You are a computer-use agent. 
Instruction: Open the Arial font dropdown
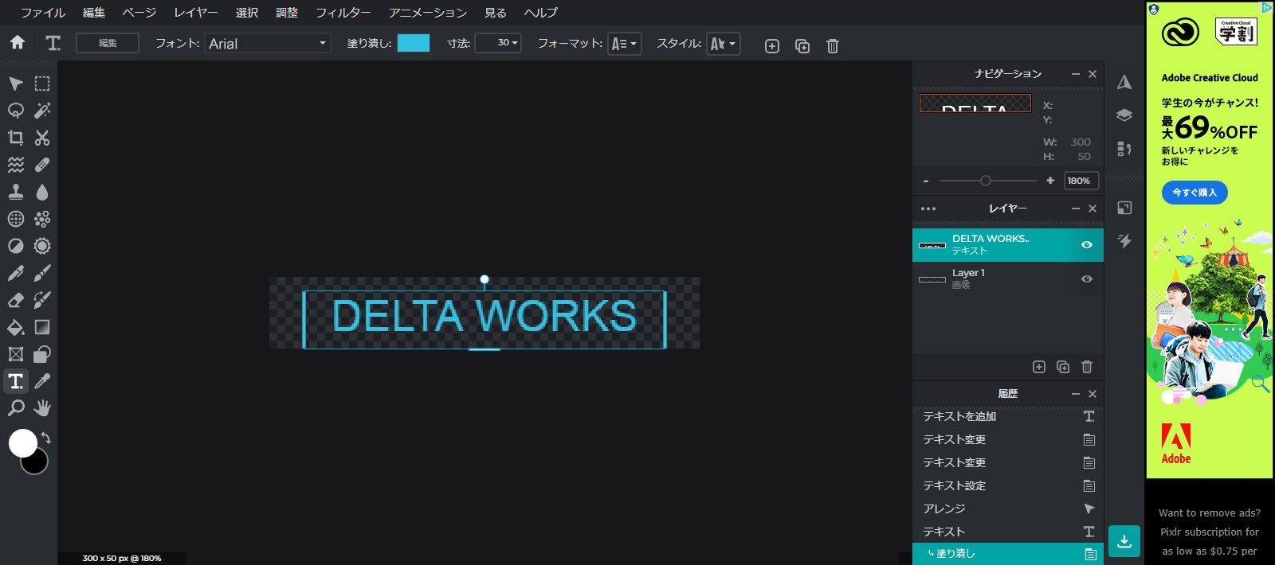pos(268,44)
